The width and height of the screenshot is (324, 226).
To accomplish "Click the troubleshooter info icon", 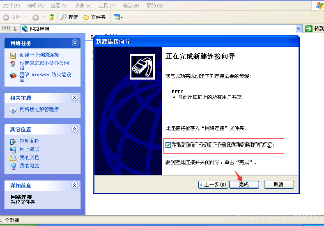I will coord(13,110).
